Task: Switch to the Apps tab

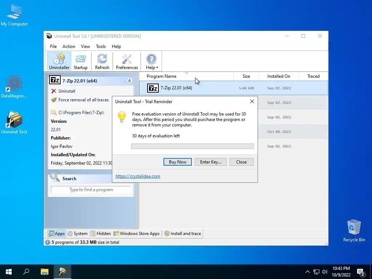Action: pyautogui.click(x=56, y=234)
